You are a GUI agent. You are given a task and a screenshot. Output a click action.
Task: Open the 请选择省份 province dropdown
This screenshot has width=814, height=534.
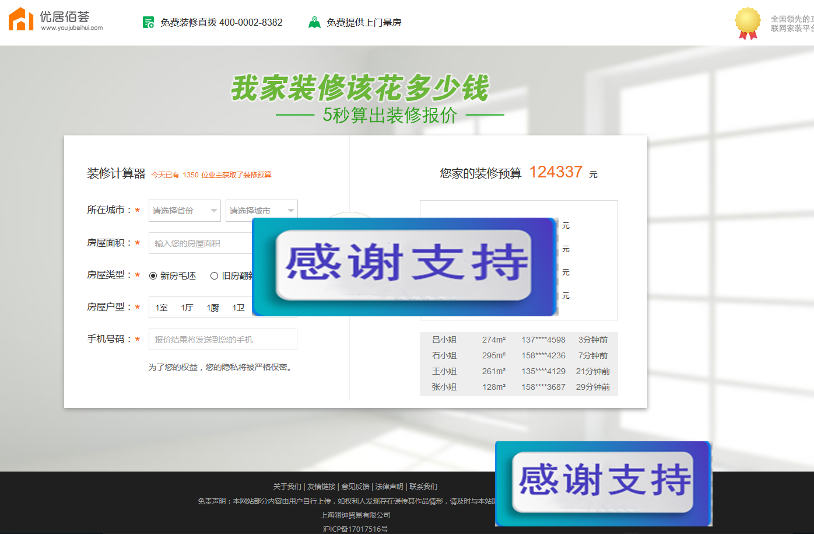[x=184, y=210]
